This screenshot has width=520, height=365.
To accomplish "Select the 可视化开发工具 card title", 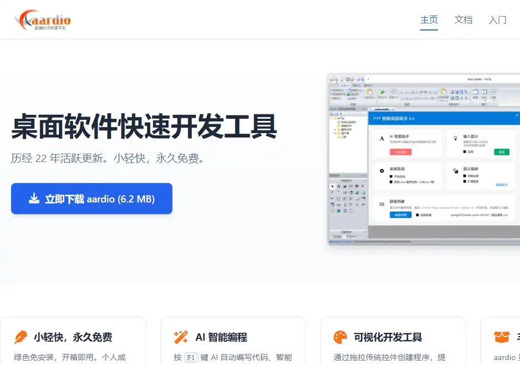I will (388, 337).
